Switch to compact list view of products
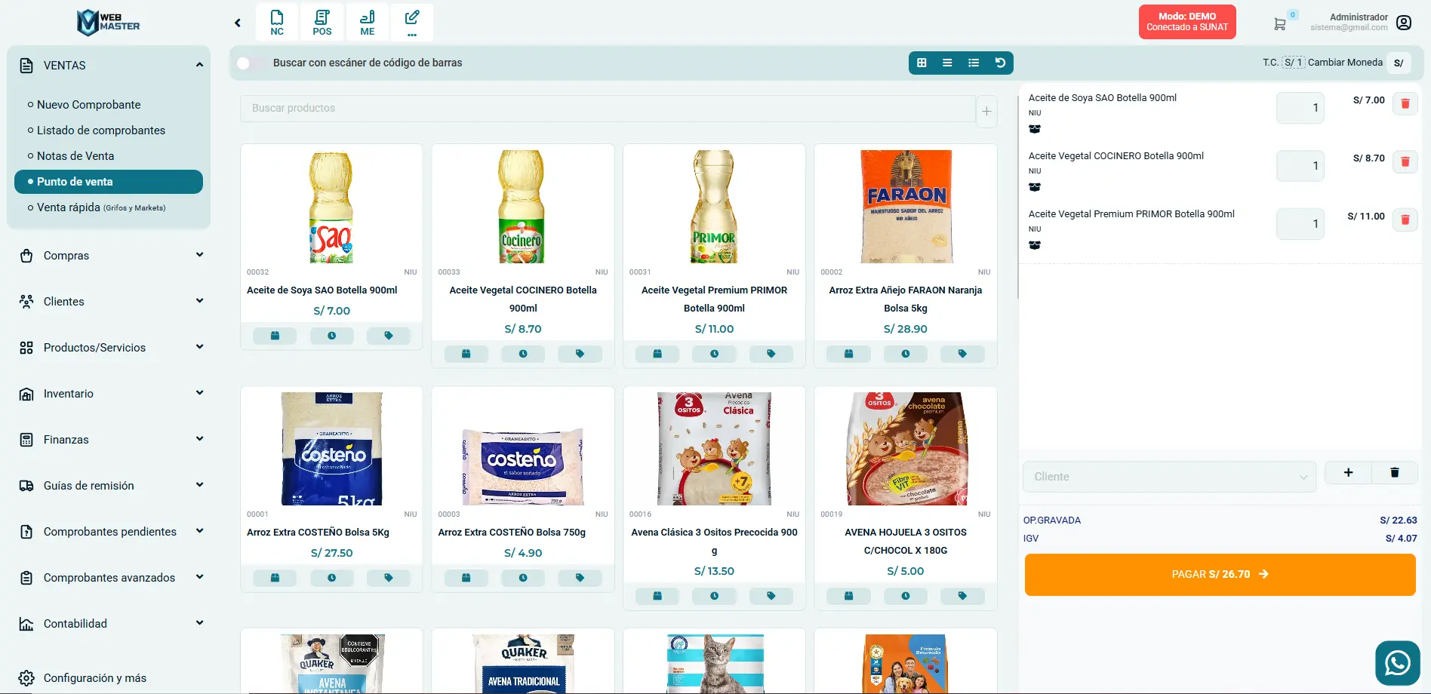Image resolution: width=1431 pixels, height=694 pixels. pyautogui.click(x=947, y=63)
